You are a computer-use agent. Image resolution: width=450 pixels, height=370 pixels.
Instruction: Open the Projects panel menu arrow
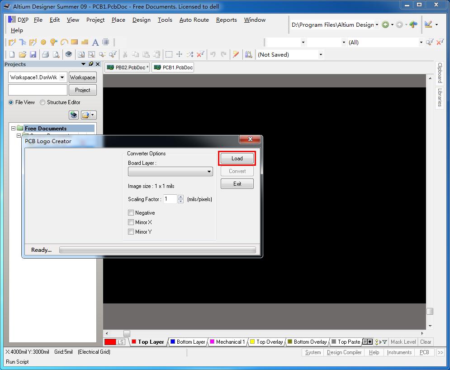click(84, 64)
